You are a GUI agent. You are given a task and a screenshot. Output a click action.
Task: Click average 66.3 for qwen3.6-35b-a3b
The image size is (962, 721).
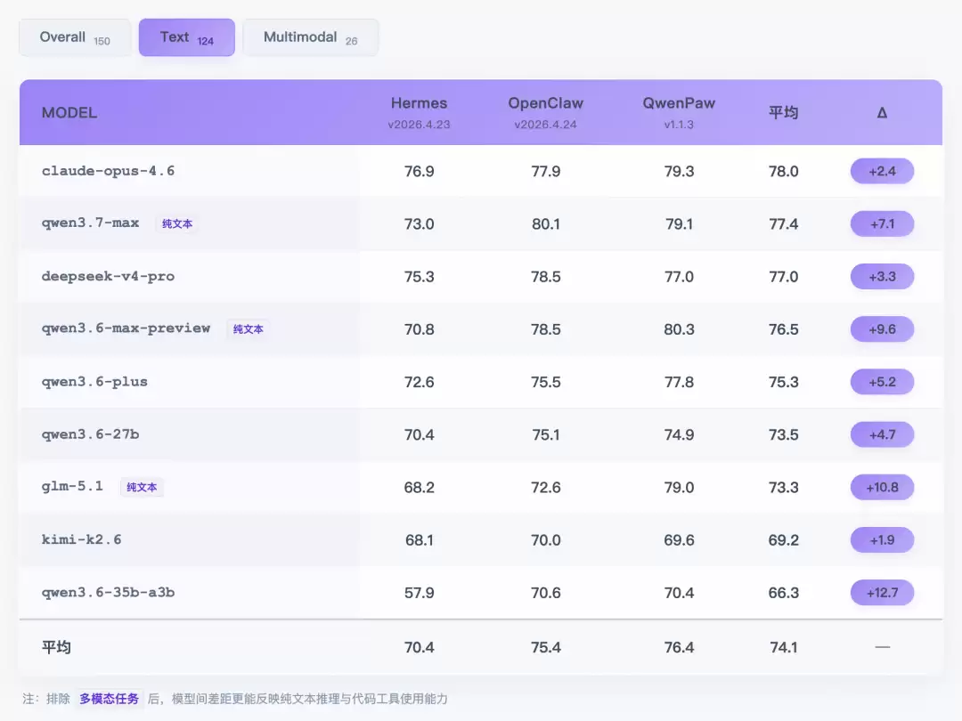point(784,594)
